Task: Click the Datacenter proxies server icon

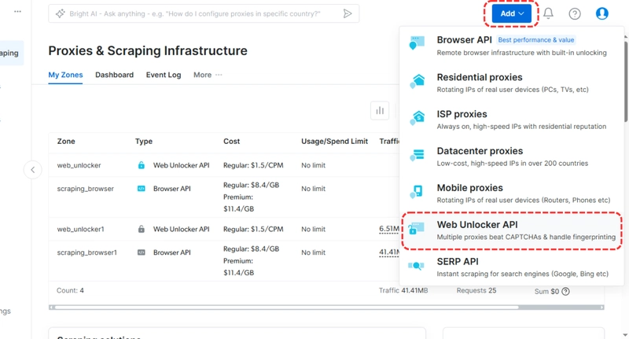Action: coord(417,154)
